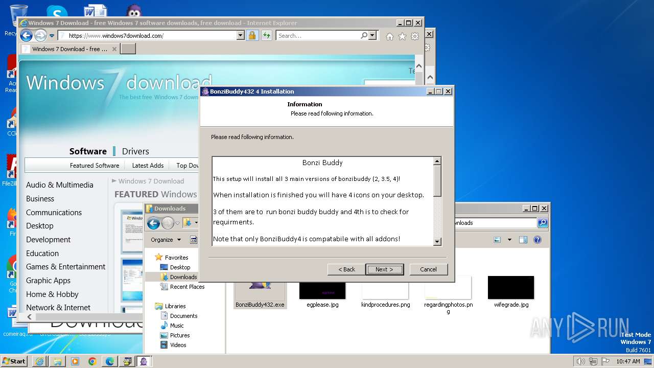
Task: Open IE favorites star icon
Action: pos(402,36)
